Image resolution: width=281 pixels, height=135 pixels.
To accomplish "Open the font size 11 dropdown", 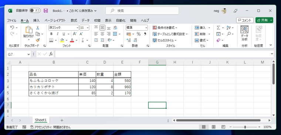I will click(x=88, y=28).
